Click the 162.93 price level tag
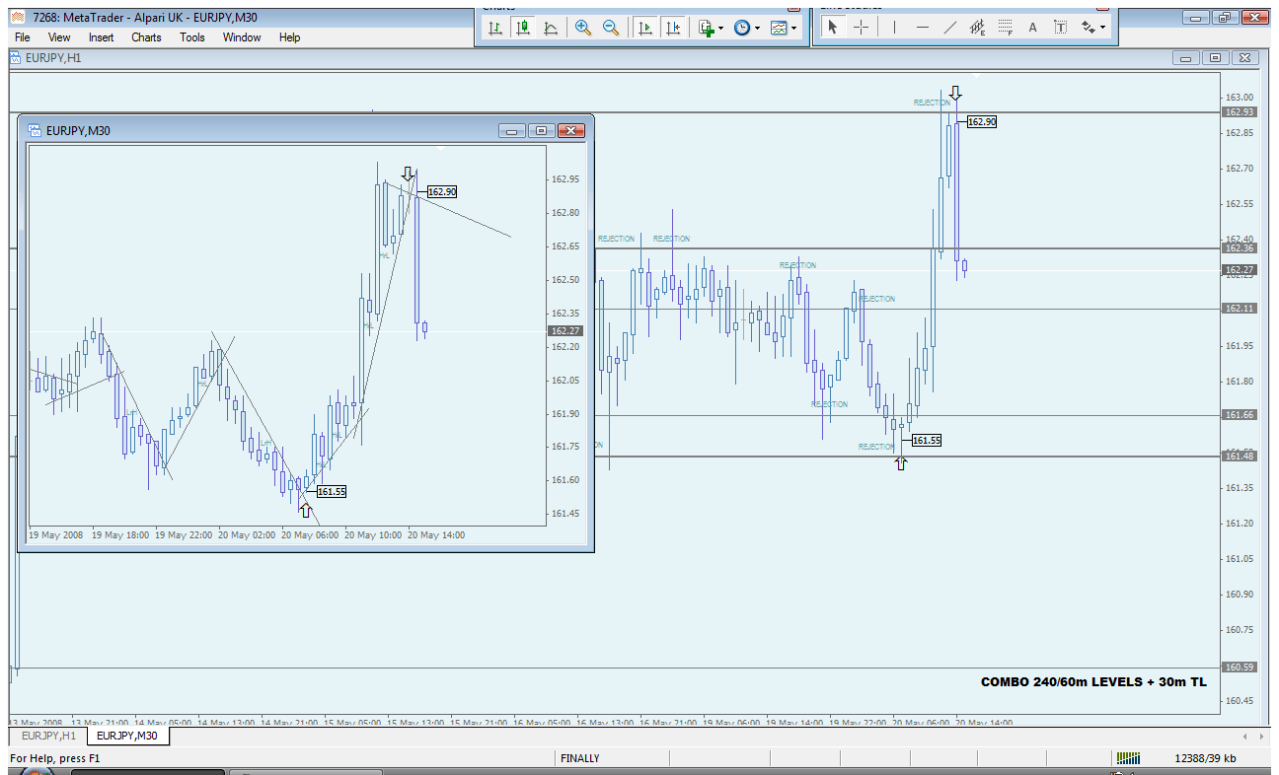Image resolution: width=1279 pixels, height=775 pixels. (x=1239, y=112)
